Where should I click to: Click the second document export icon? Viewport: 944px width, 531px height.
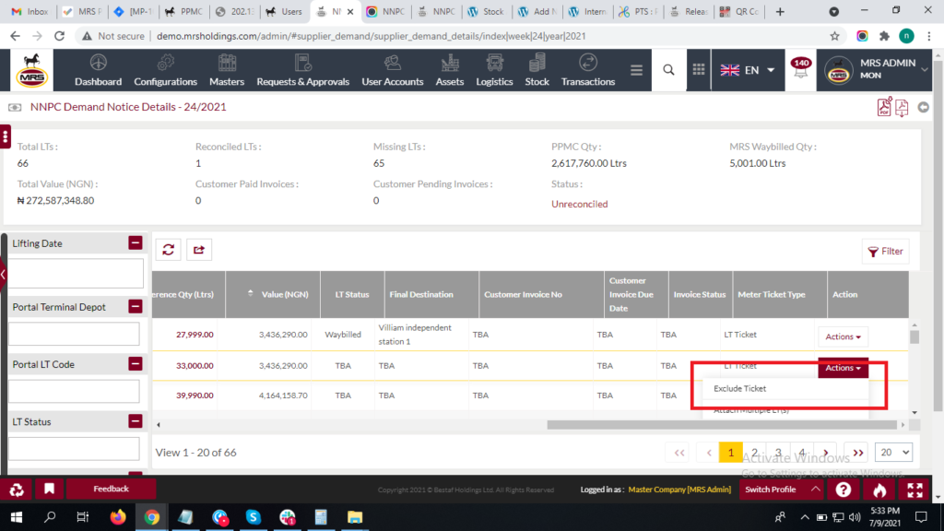coord(902,107)
